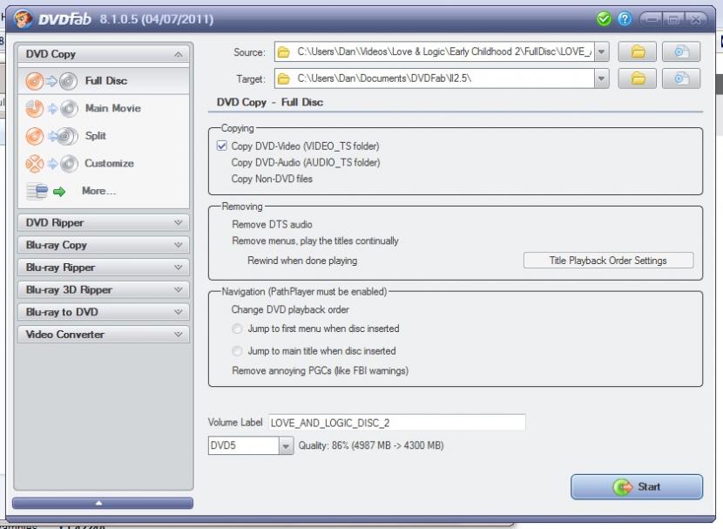The height and width of the screenshot is (529, 723).
Task: Click folder icon inside Target path field
Action: pos(284,78)
